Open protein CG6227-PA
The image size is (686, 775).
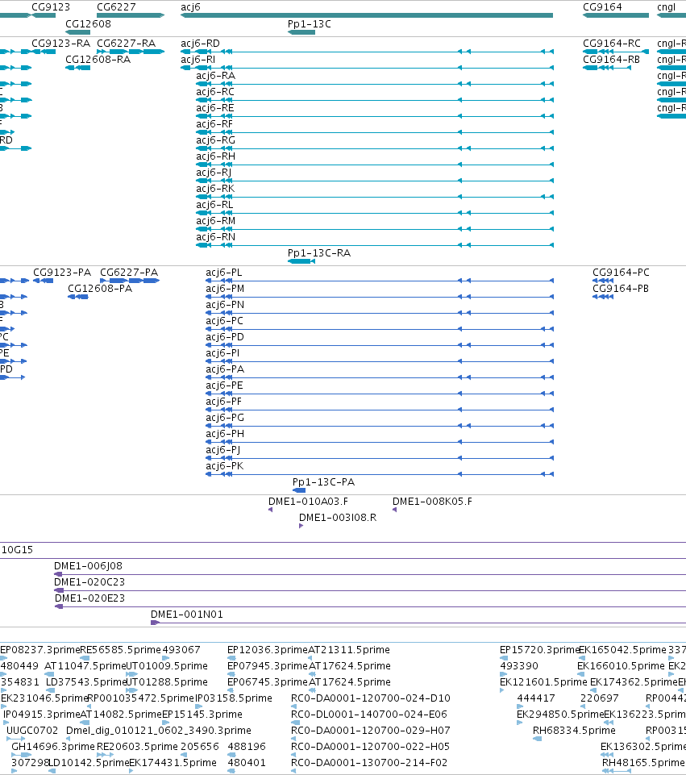(129, 273)
